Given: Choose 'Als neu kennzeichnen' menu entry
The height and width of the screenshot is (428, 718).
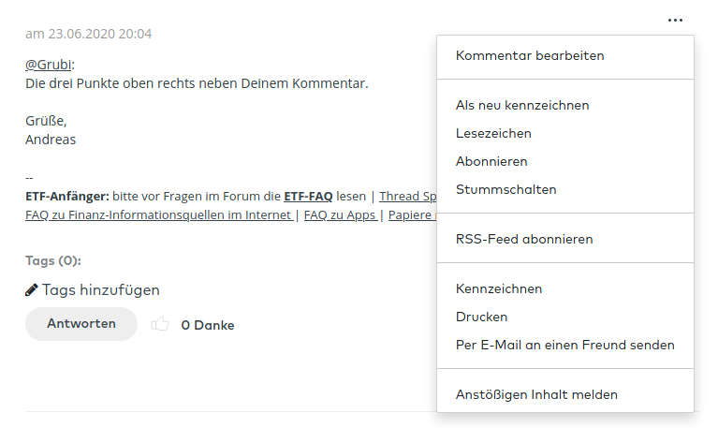Looking at the screenshot, I should (522, 106).
